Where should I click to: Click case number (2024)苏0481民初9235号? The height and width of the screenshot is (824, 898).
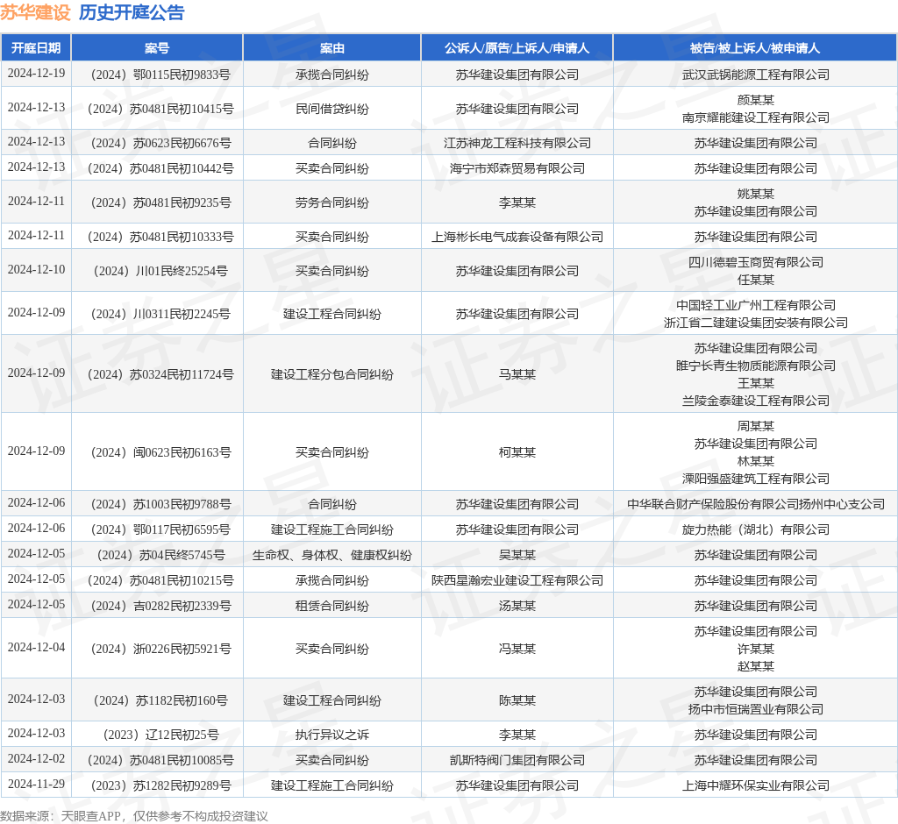(161, 202)
